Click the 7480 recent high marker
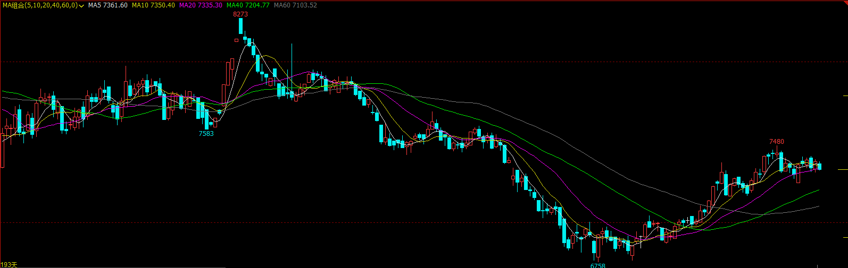Screen dimensions: 848x268 [x=777, y=142]
